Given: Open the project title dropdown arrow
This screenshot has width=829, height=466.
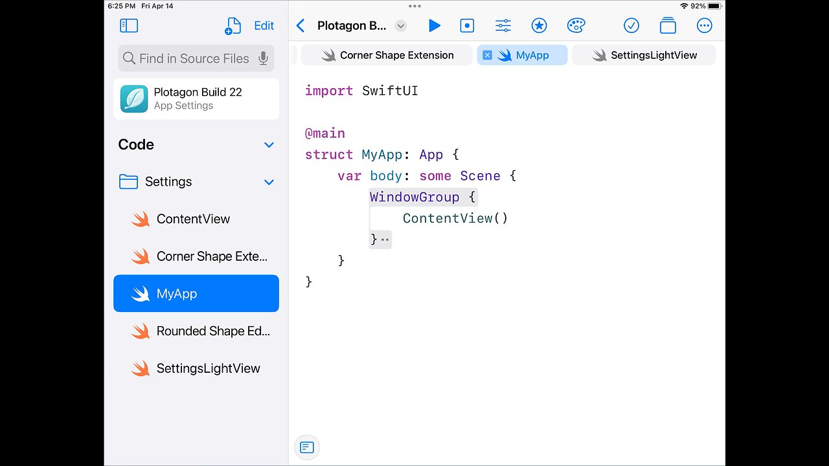Looking at the screenshot, I should 401,26.
